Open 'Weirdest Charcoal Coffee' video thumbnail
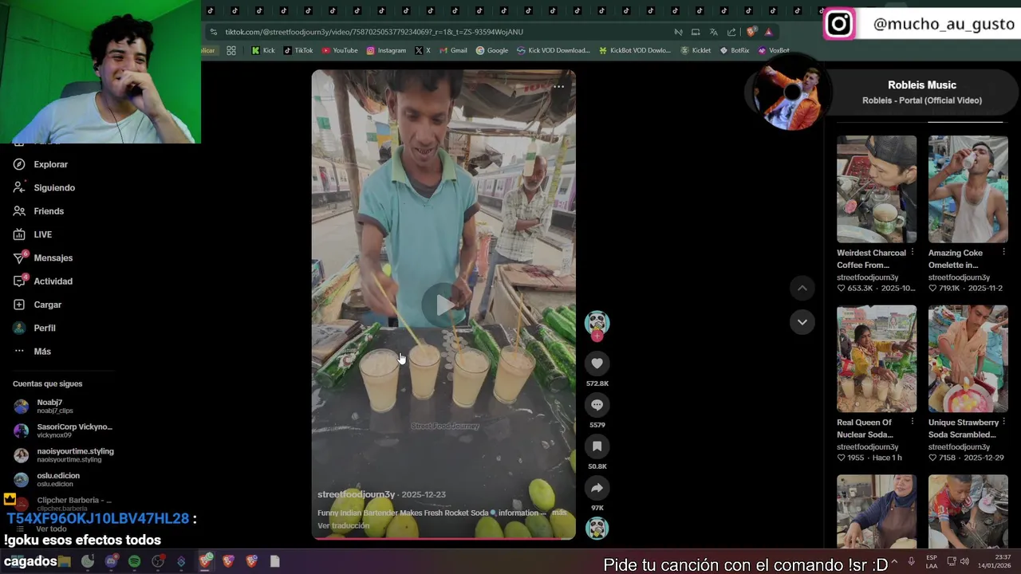This screenshot has height=574, width=1021. 877,189
